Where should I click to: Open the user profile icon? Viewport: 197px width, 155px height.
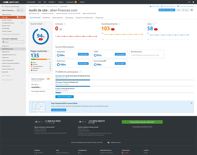tap(193, 2)
